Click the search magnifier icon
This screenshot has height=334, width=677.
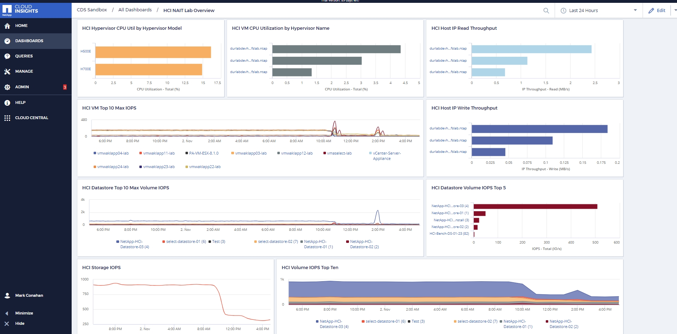[546, 11]
